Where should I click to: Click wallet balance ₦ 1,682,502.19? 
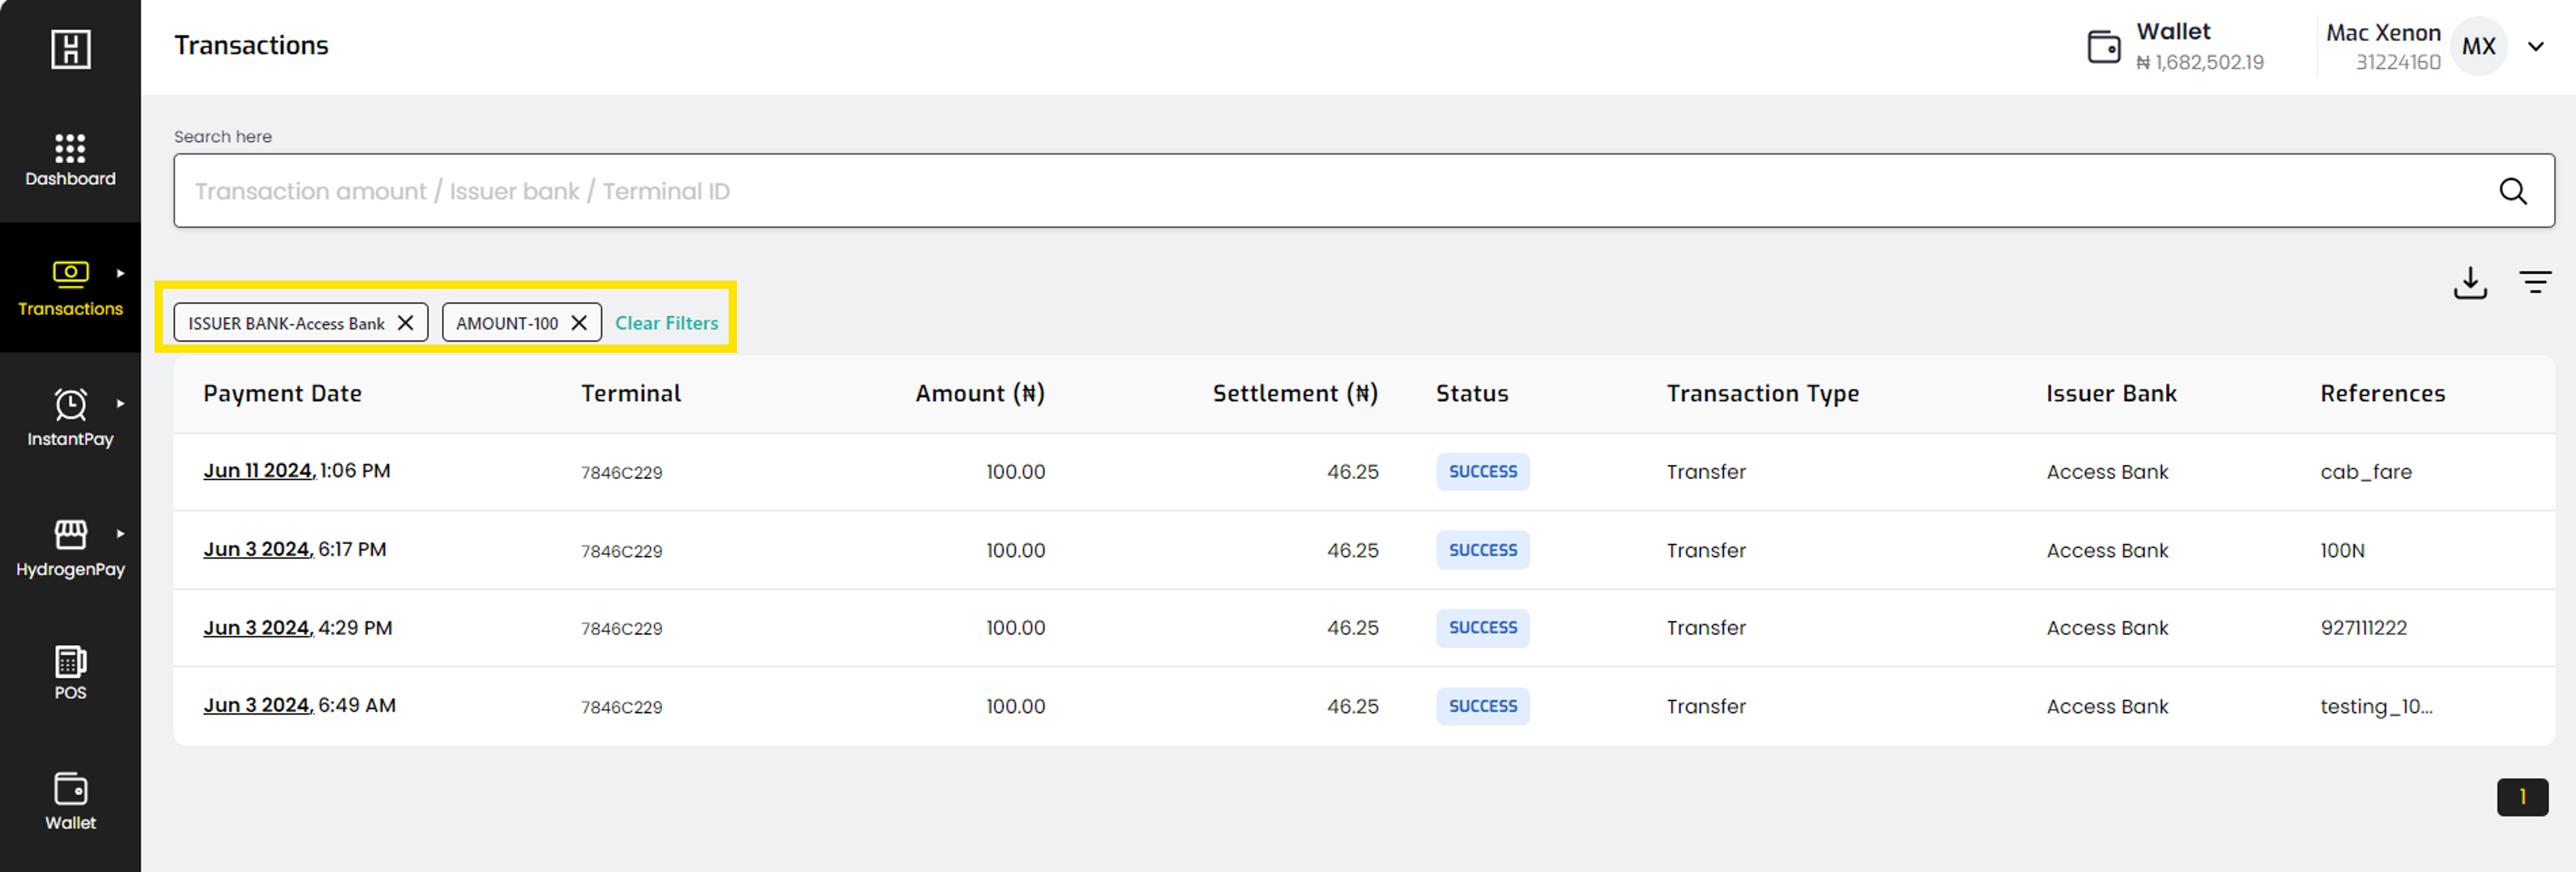pyautogui.click(x=2200, y=62)
